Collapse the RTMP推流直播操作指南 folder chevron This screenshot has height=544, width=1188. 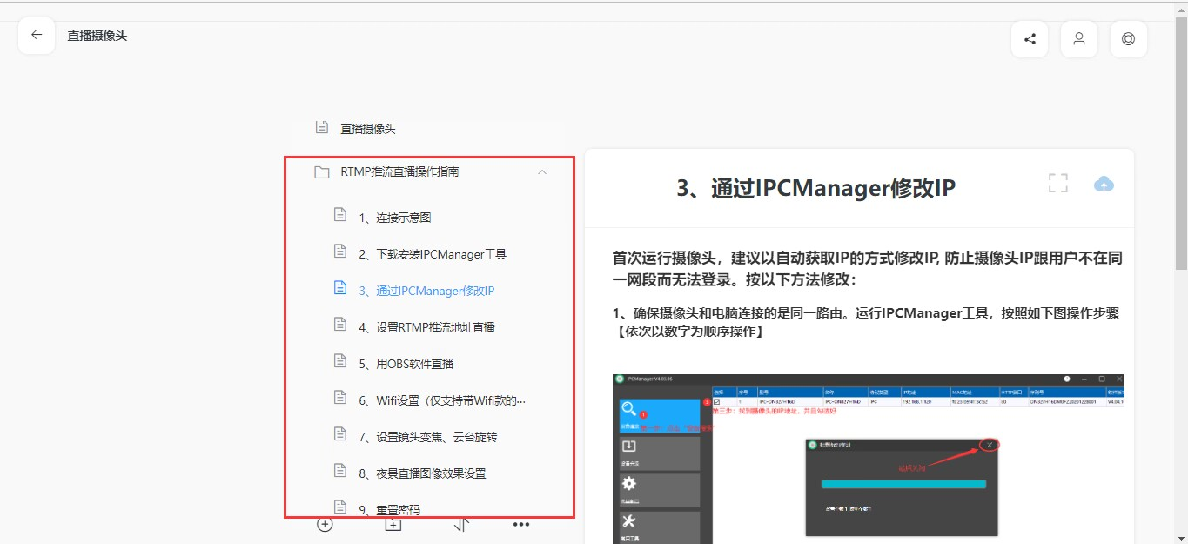coord(542,171)
